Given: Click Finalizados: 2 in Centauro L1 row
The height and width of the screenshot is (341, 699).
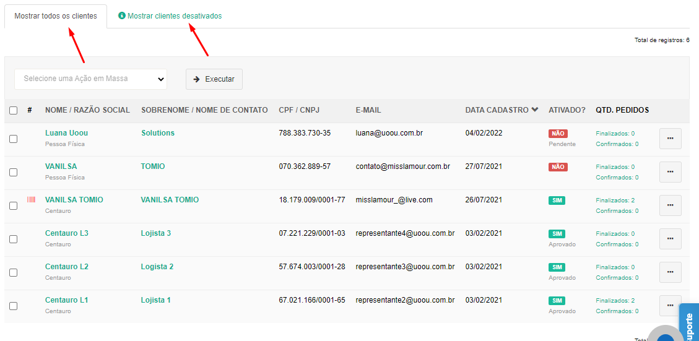Looking at the screenshot, I should 615,300.
